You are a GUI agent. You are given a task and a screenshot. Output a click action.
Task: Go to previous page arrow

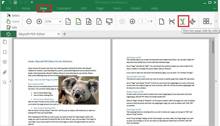(x=122, y=21)
